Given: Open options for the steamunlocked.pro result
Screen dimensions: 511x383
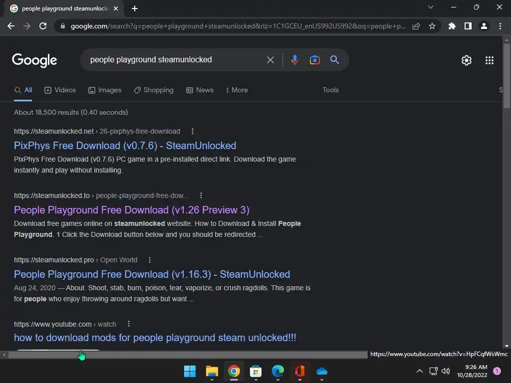Looking at the screenshot, I should point(150,260).
